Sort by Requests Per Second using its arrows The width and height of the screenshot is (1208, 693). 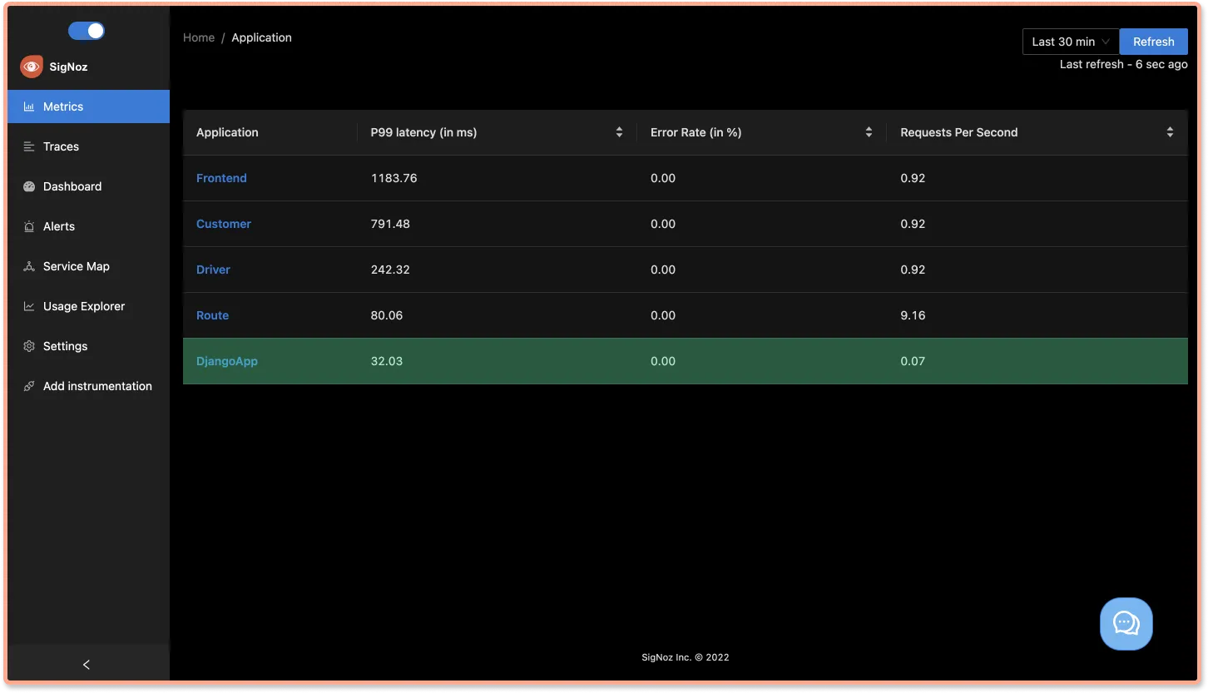pos(1170,131)
